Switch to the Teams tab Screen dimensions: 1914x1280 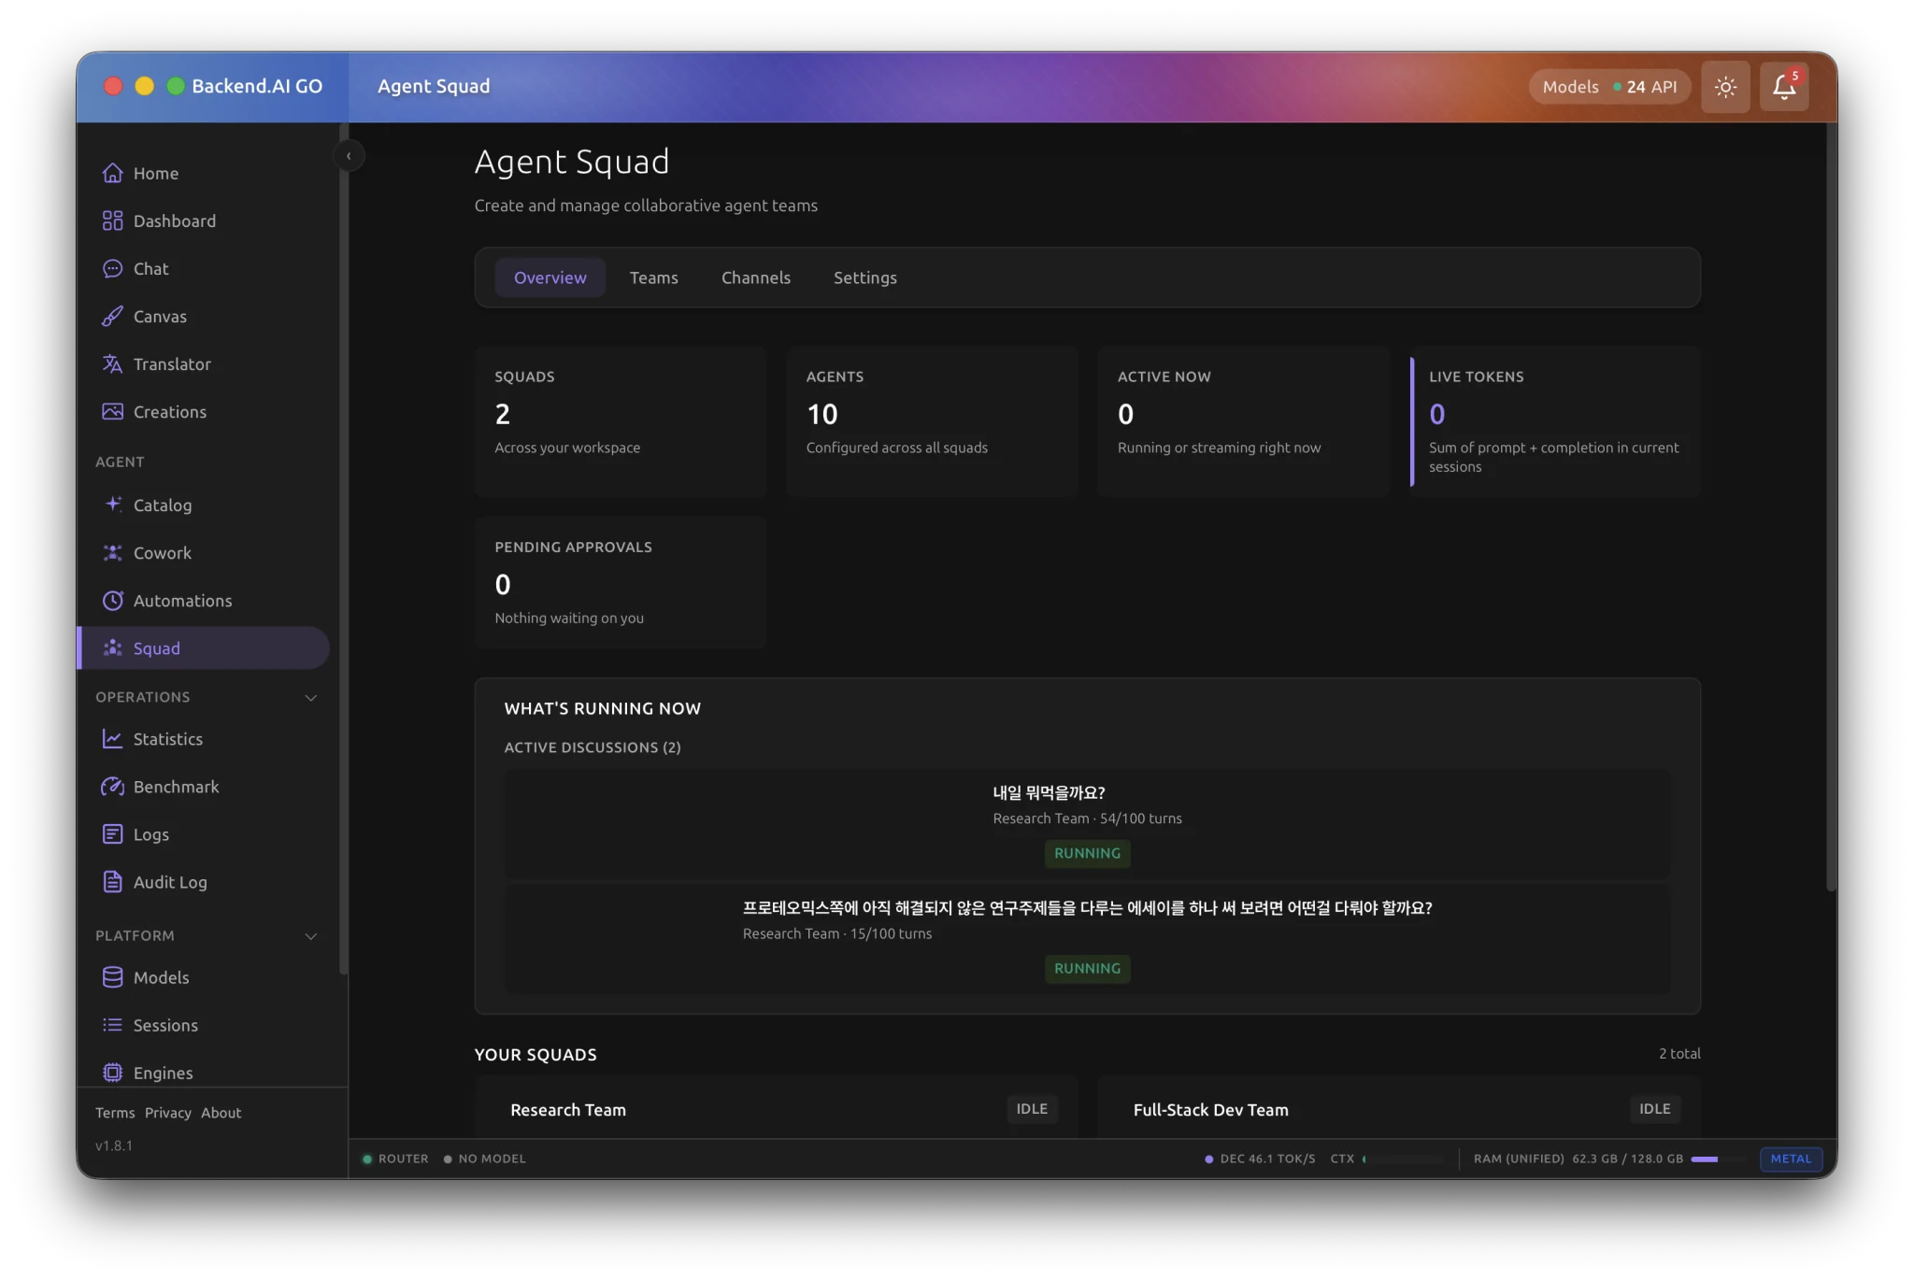tap(653, 277)
